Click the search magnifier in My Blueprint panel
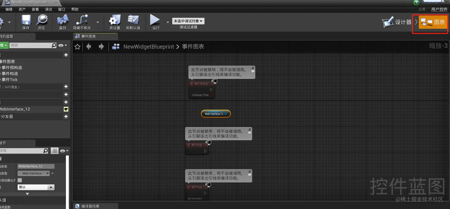450x209 pixels. pos(54,45)
